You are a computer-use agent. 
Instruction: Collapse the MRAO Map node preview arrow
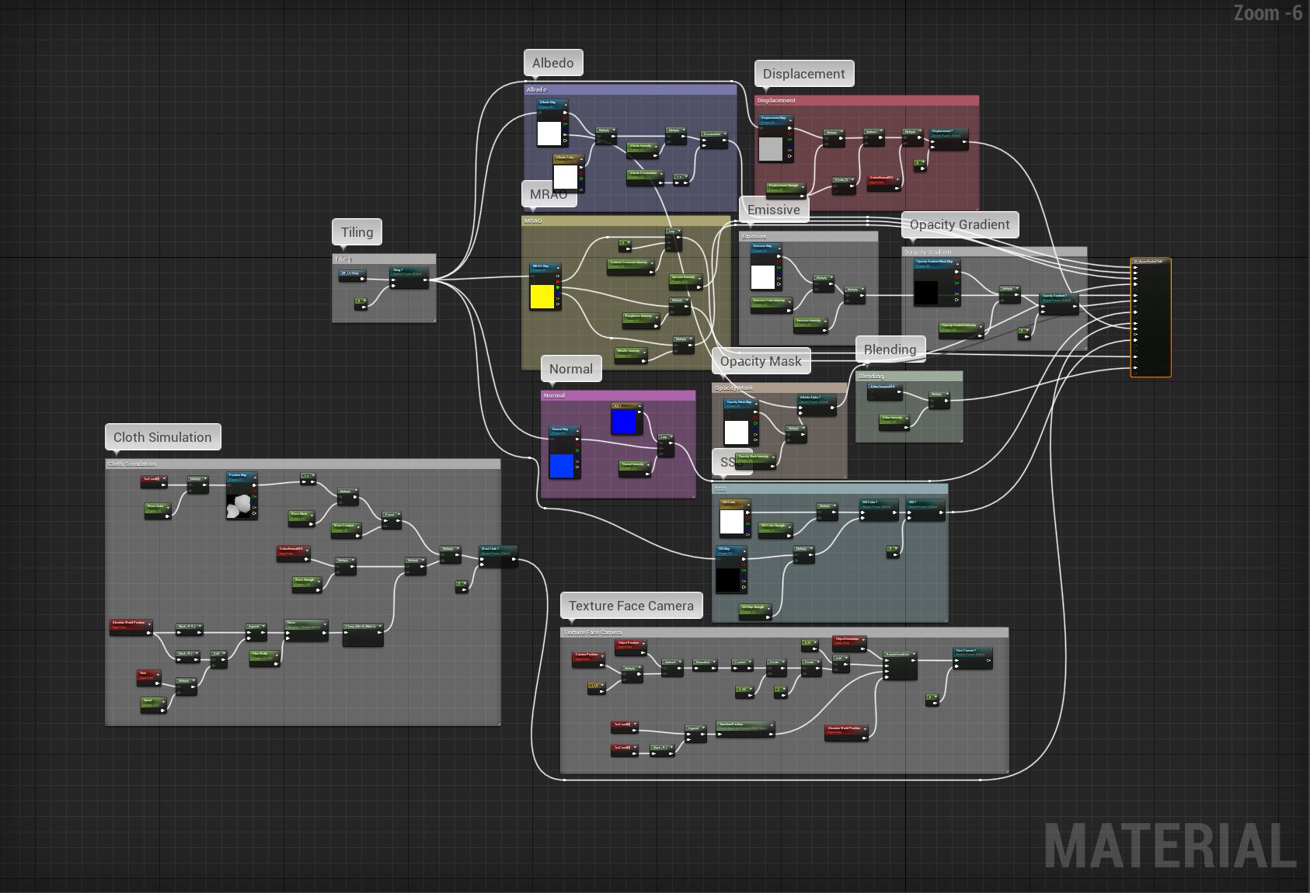(x=558, y=267)
